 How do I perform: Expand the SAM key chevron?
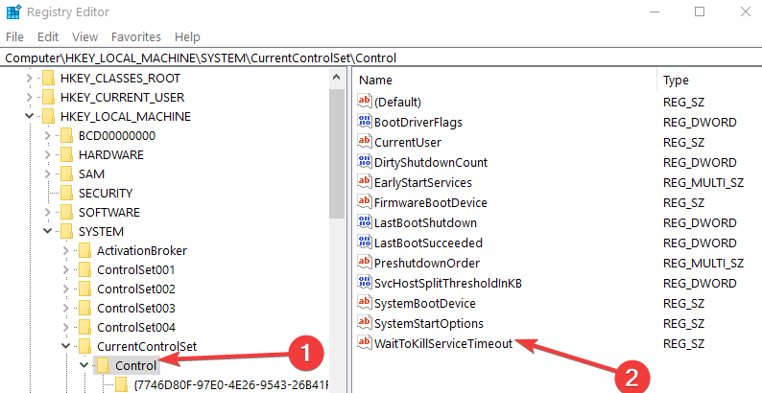[47, 174]
